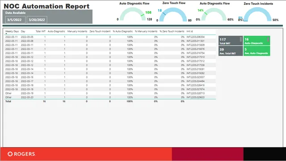
Task: Click the 128 maximum label on first gauge
Action: point(149,19)
